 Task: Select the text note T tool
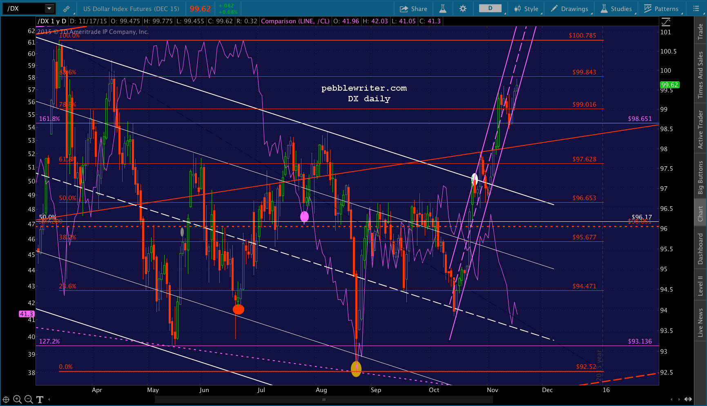[40, 399]
